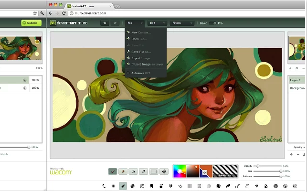Switch to the deviantART muro browser tab
Viewport: 307px width, 192px height.
tap(89, 6)
